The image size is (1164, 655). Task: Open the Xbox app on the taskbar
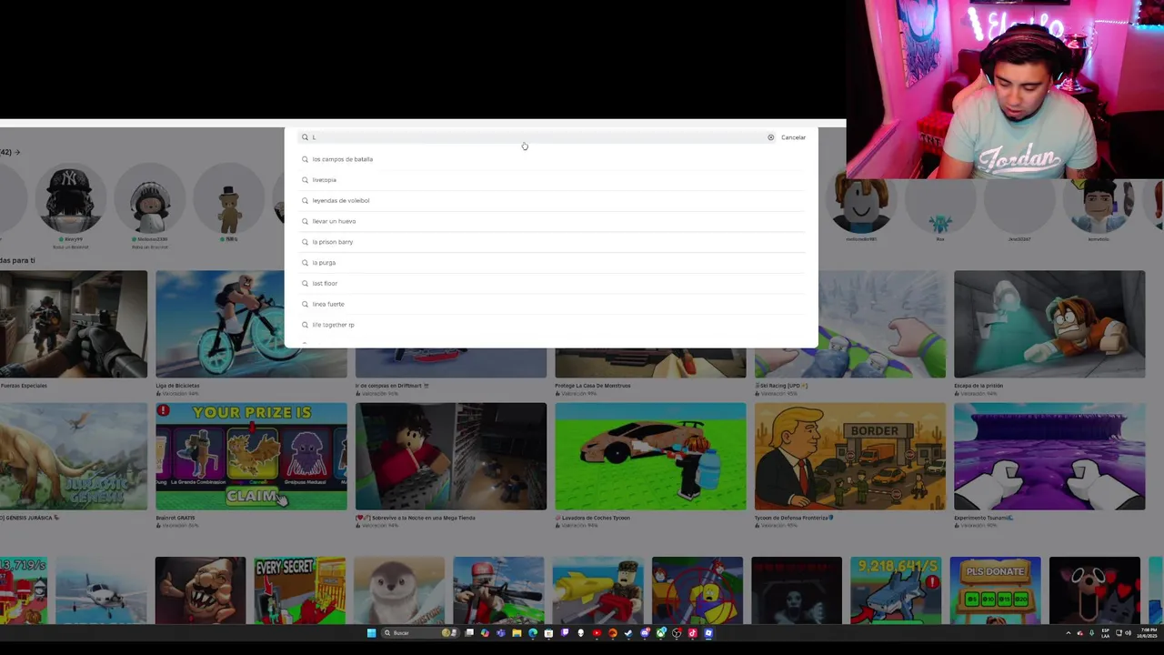[661, 633]
